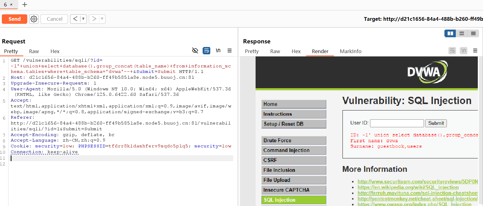Open Command Injection vulnerability page

point(294,150)
